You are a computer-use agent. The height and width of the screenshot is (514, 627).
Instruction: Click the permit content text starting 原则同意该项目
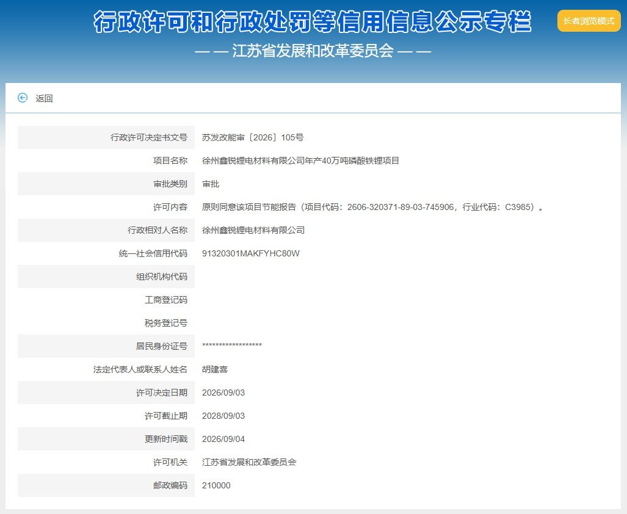[x=372, y=207]
